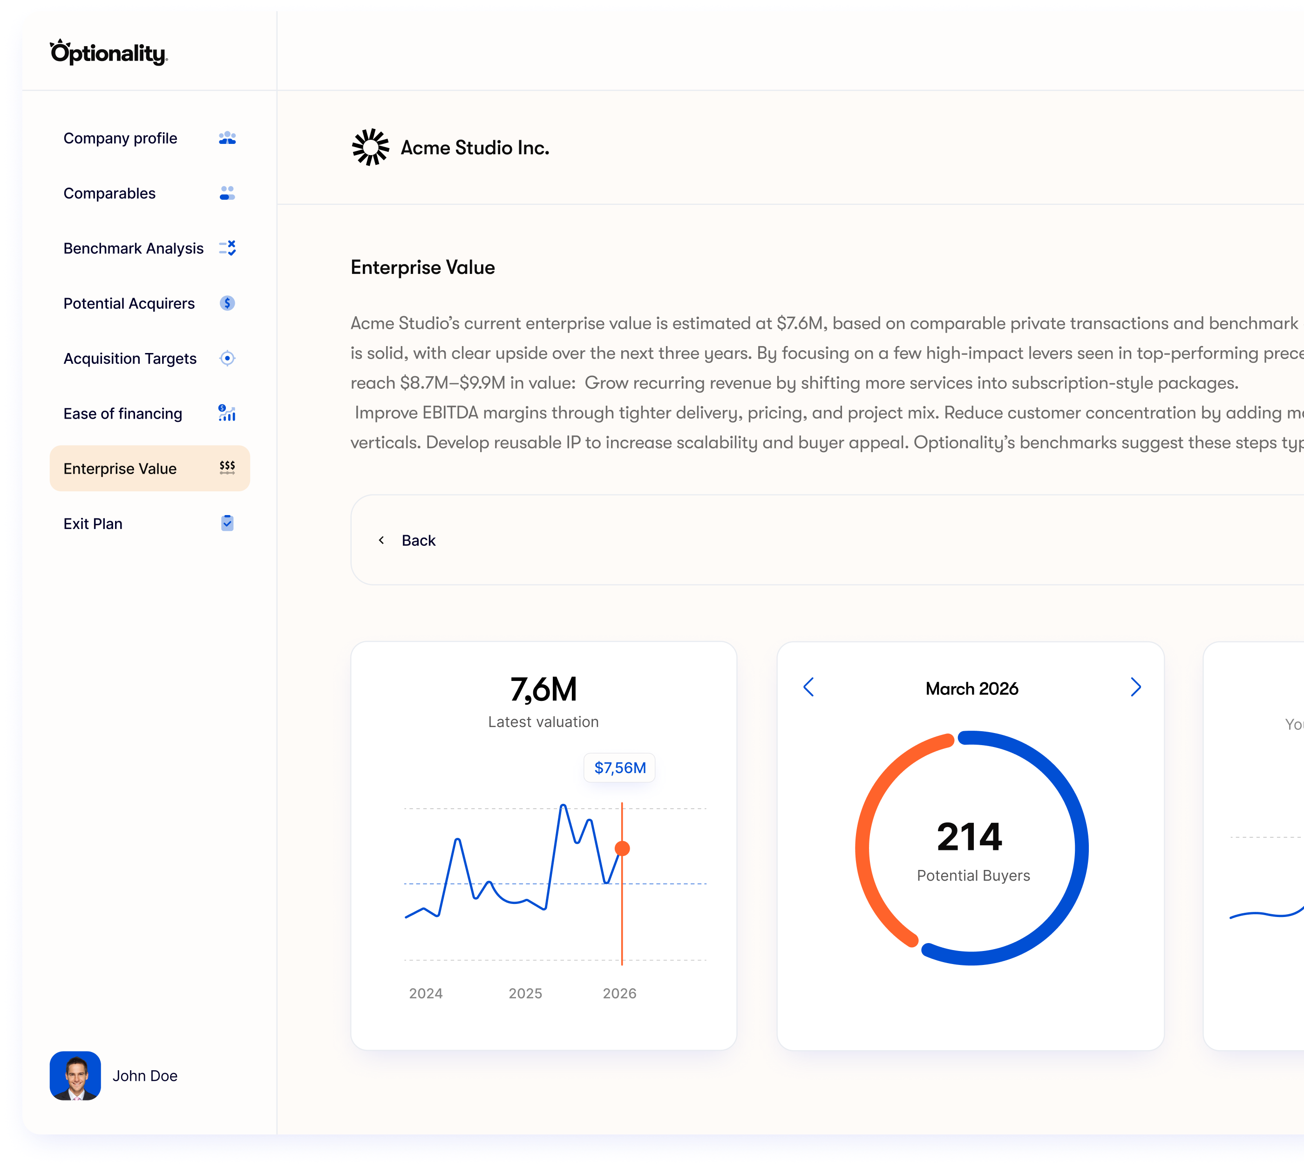Click the Acquisition Targets crosshair icon

pyautogui.click(x=227, y=358)
